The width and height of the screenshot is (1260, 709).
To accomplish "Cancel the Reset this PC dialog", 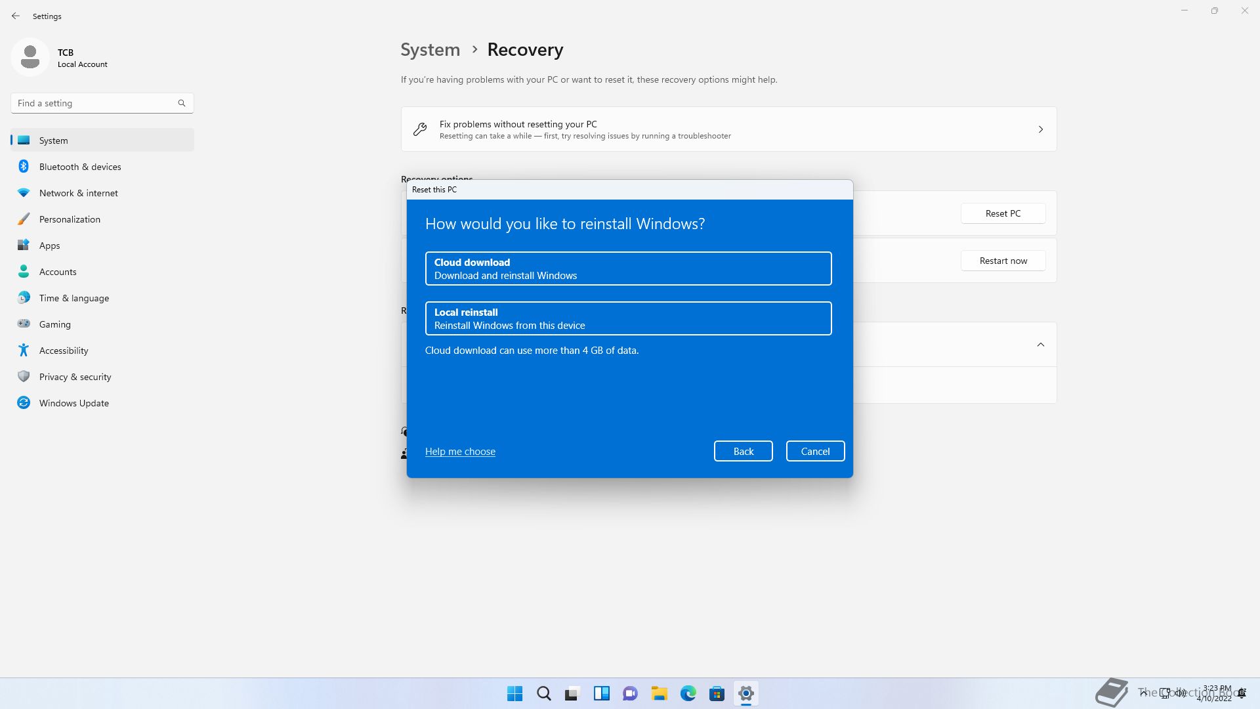I will tap(815, 451).
